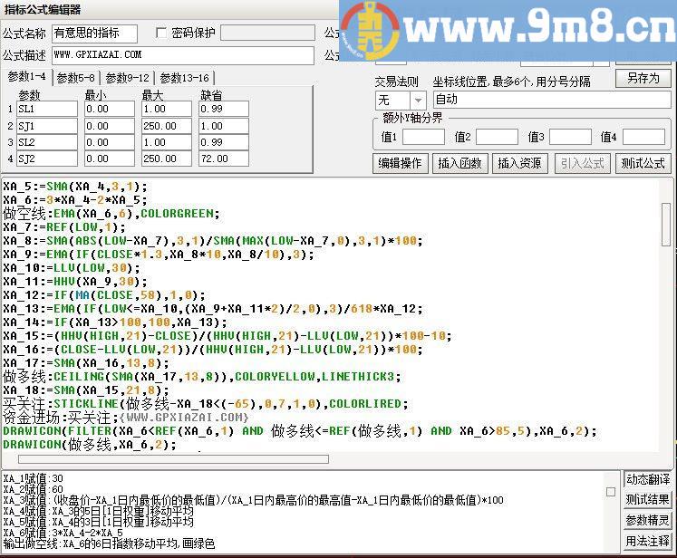The width and height of the screenshot is (677, 558).
Task: Click the 坐标线位置 field showing 自动
Action: click(x=552, y=100)
